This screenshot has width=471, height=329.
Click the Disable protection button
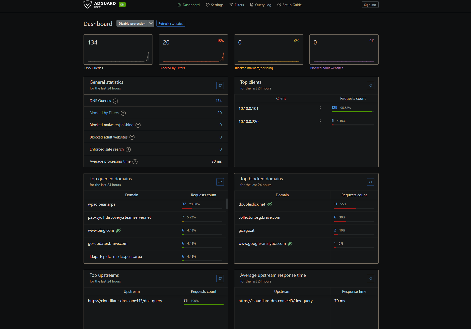[132, 23]
